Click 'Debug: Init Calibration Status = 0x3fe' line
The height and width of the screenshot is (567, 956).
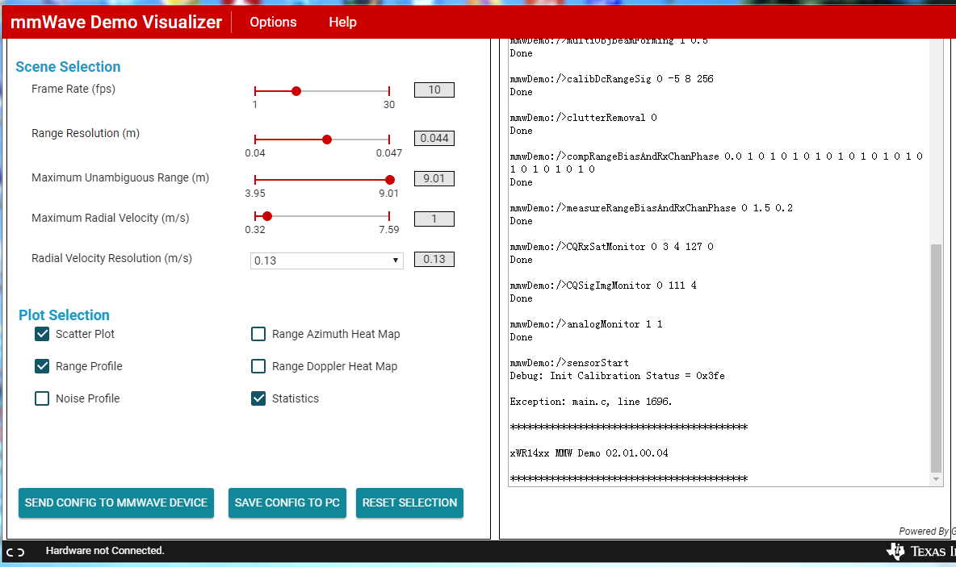pyautogui.click(x=617, y=376)
